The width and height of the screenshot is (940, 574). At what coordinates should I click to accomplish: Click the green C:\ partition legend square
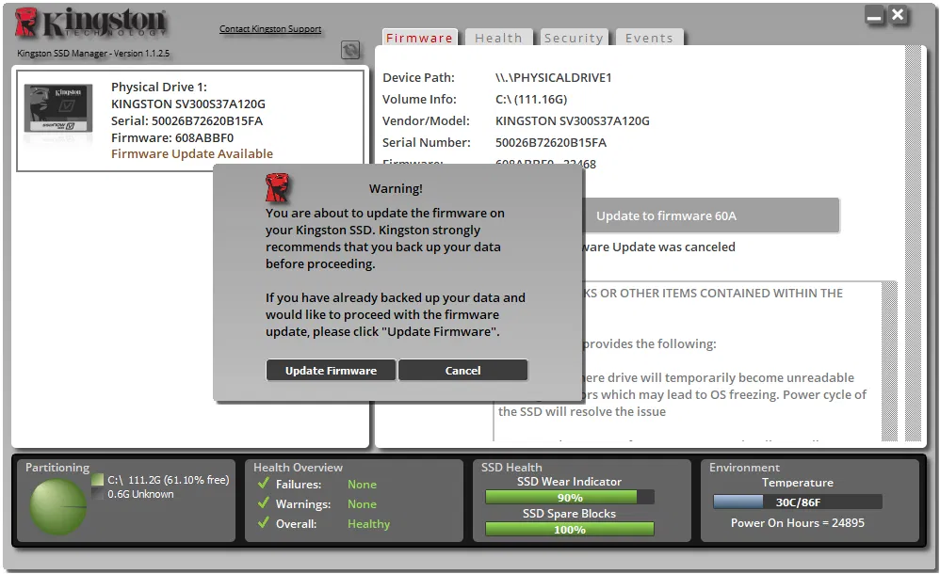[98, 480]
